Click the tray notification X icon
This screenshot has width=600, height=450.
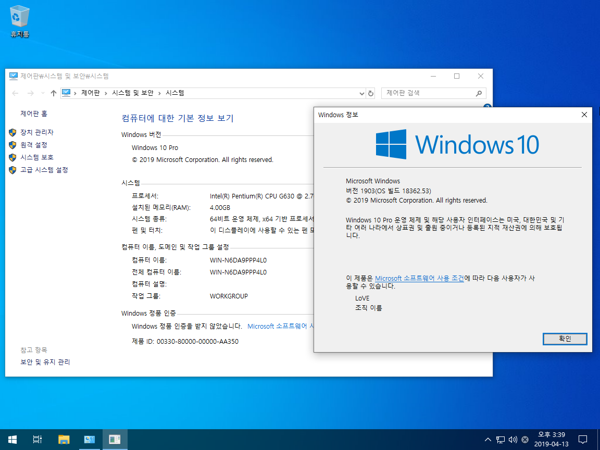(x=525, y=439)
